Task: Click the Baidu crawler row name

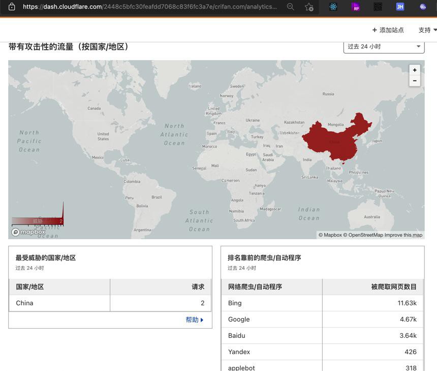Action: tap(237, 335)
